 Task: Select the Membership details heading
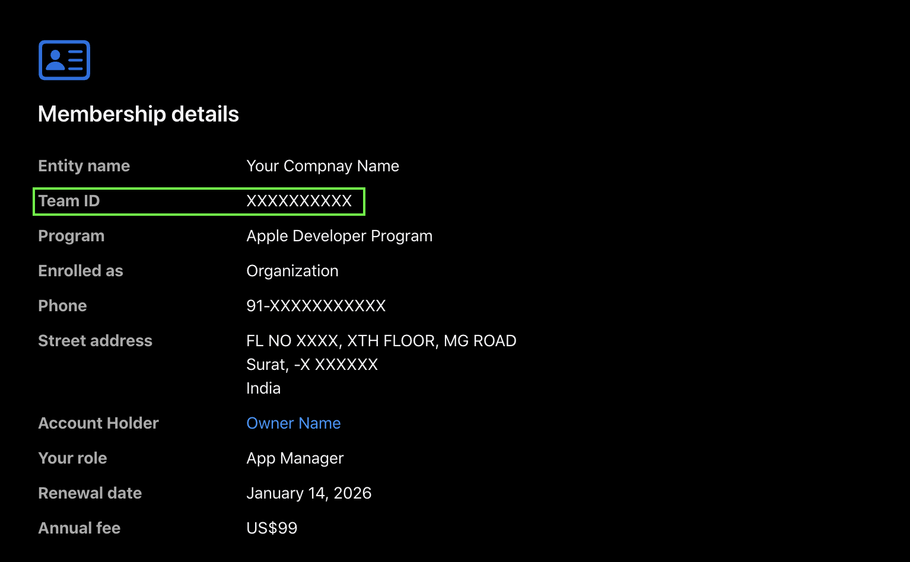point(138,114)
